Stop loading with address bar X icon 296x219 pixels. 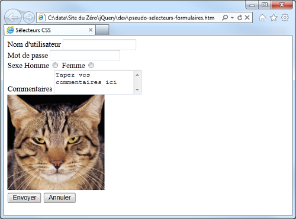pos(247,18)
